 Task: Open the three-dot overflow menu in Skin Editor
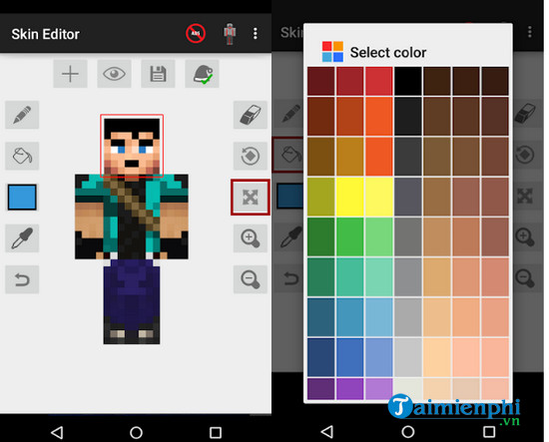click(x=256, y=34)
